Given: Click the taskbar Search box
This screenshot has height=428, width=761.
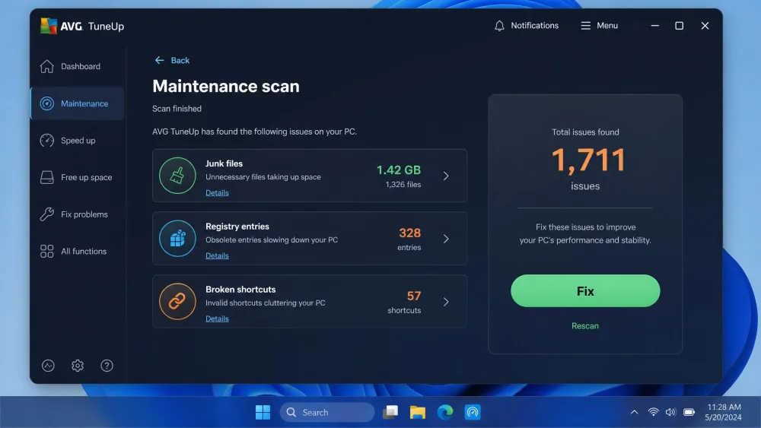Looking at the screenshot, I should point(327,413).
